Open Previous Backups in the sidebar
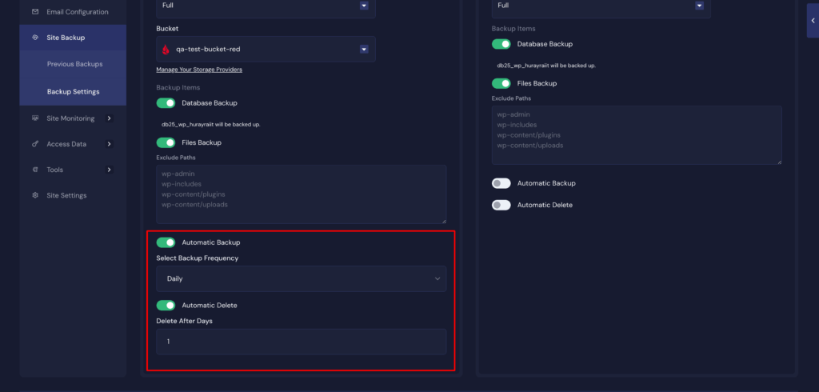Screen dimensions: 819x392 [74, 64]
